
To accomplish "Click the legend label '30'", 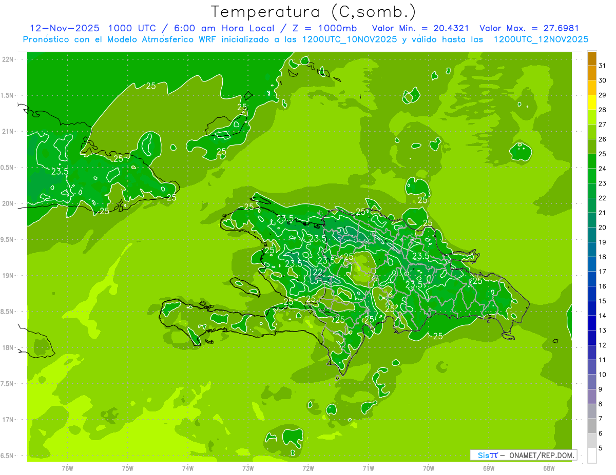I will [603, 80].
